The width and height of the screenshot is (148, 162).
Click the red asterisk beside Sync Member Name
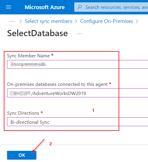(52, 55)
